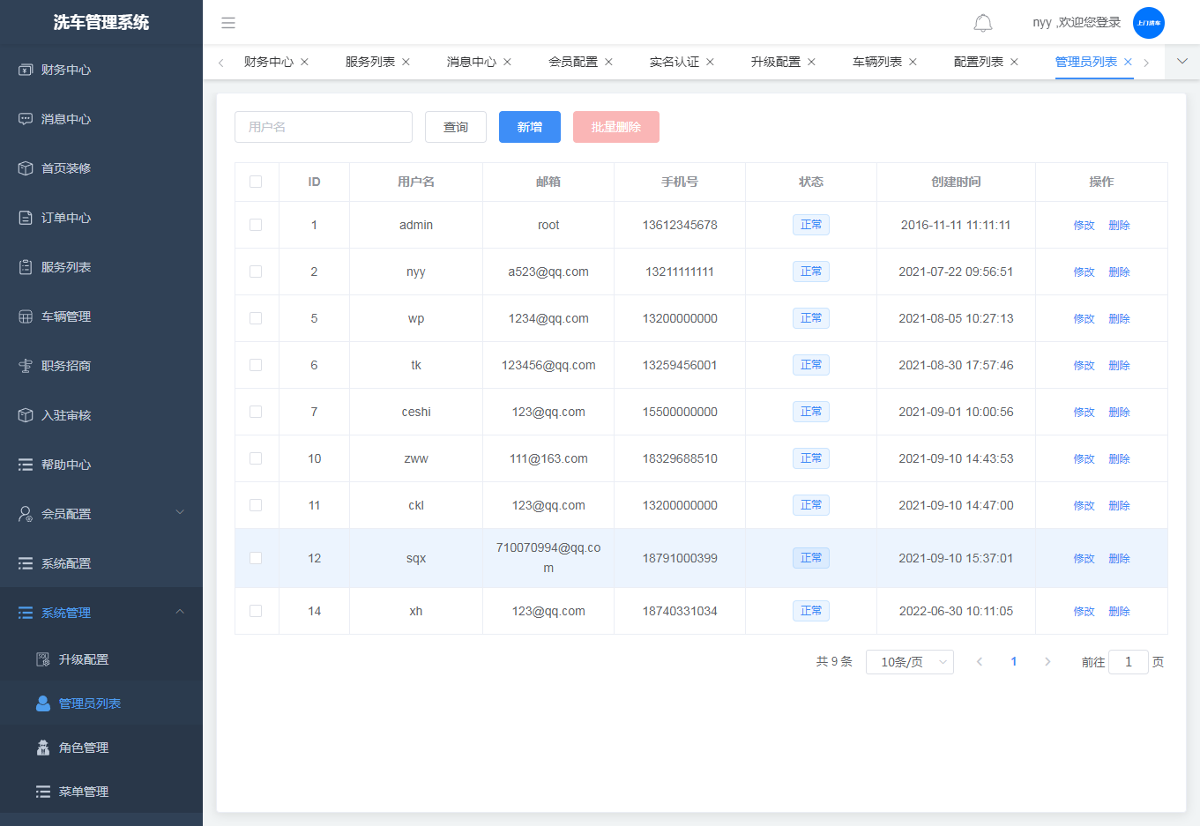Screen dimensions: 1200x826
Task: Open 菜单管理 sidebar item
Action: (x=84, y=792)
